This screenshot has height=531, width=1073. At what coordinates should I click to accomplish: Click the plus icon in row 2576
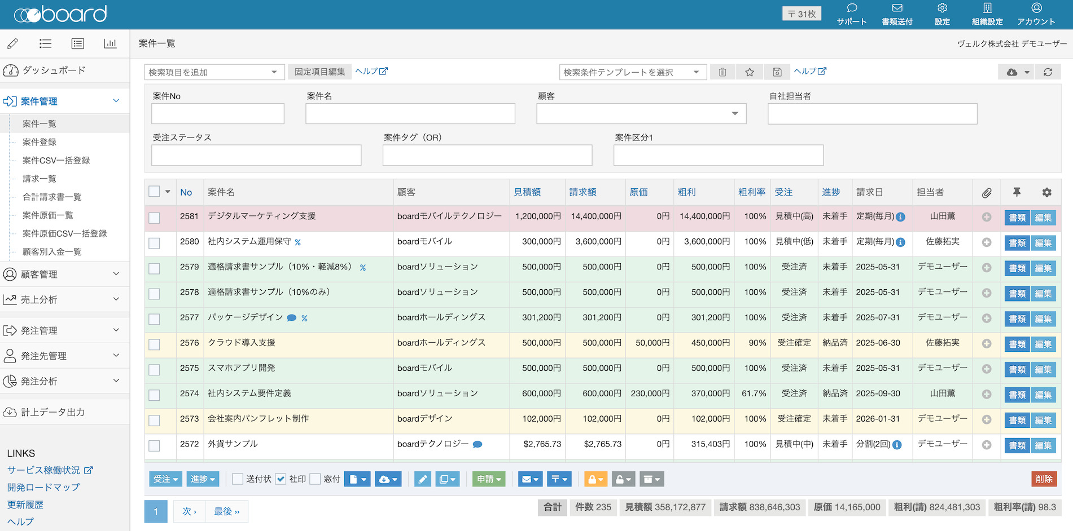986,344
